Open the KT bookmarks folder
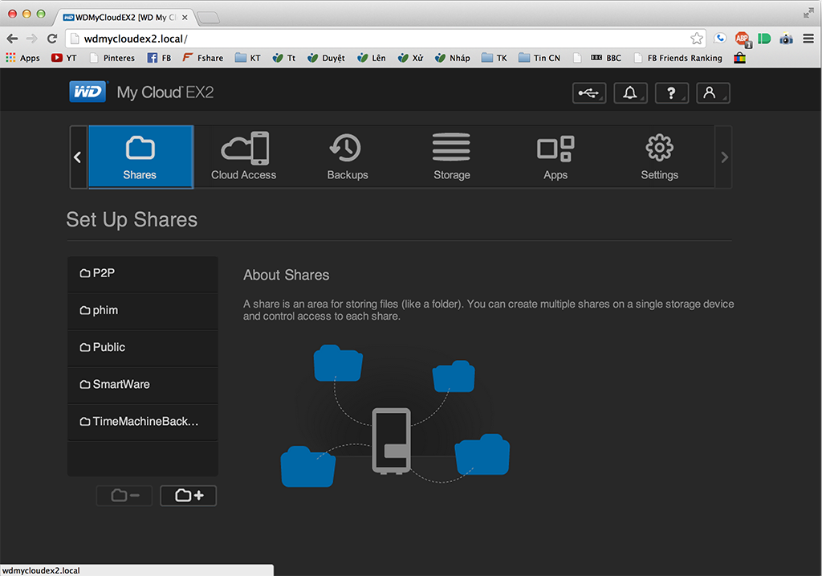The height and width of the screenshot is (576, 822). pos(247,58)
